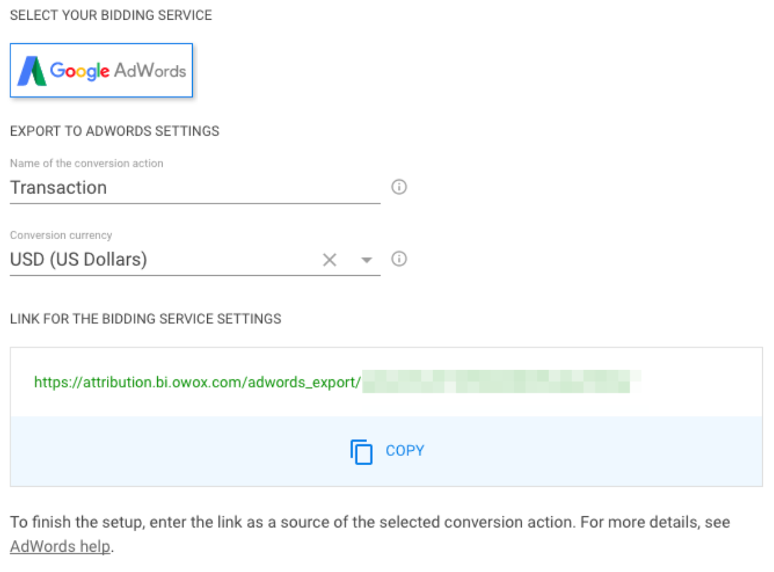Click the 'EXPORT TO ADWORDS SETTINGS' heading
The width and height of the screenshot is (774, 572).
pos(115,131)
